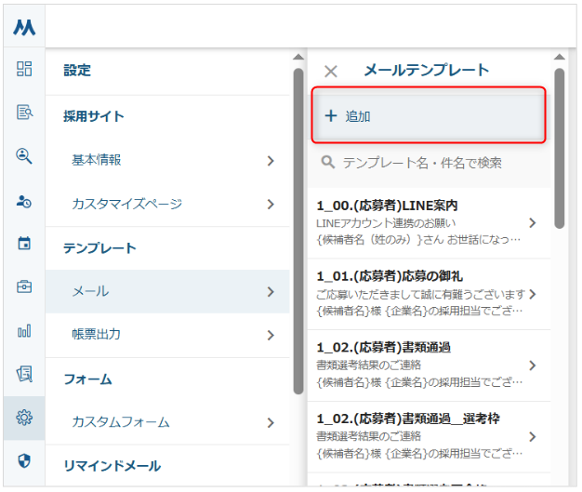Image resolution: width=582 pixels, height=492 pixels.
Task: Close the メールテンプレート panel
Action: tap(330, 71)
